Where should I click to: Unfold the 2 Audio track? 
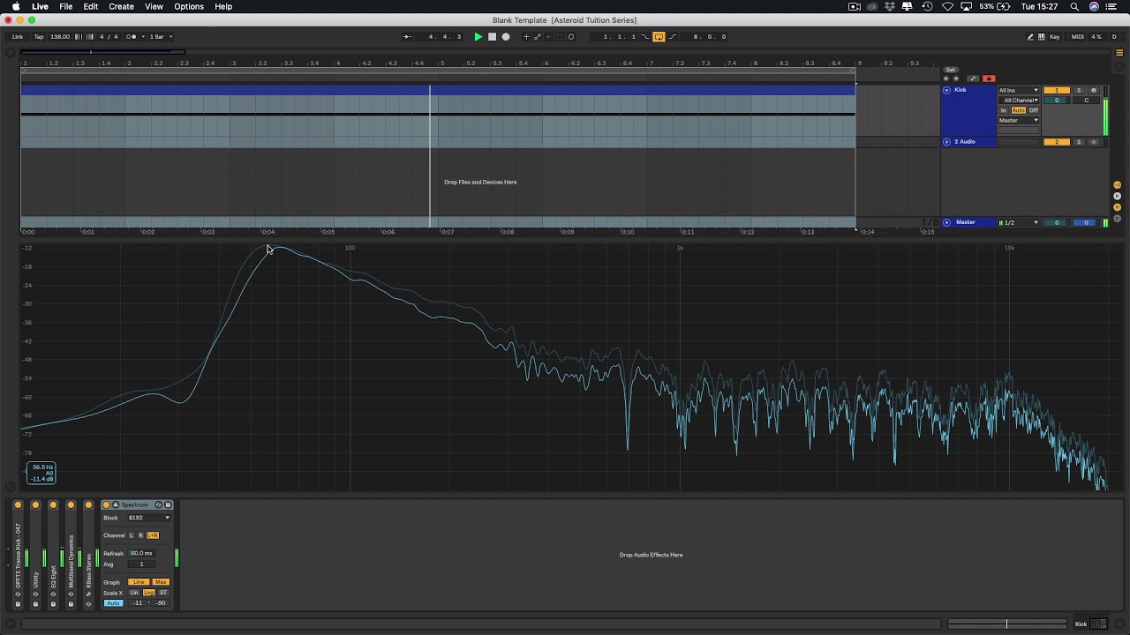(946, 141)
